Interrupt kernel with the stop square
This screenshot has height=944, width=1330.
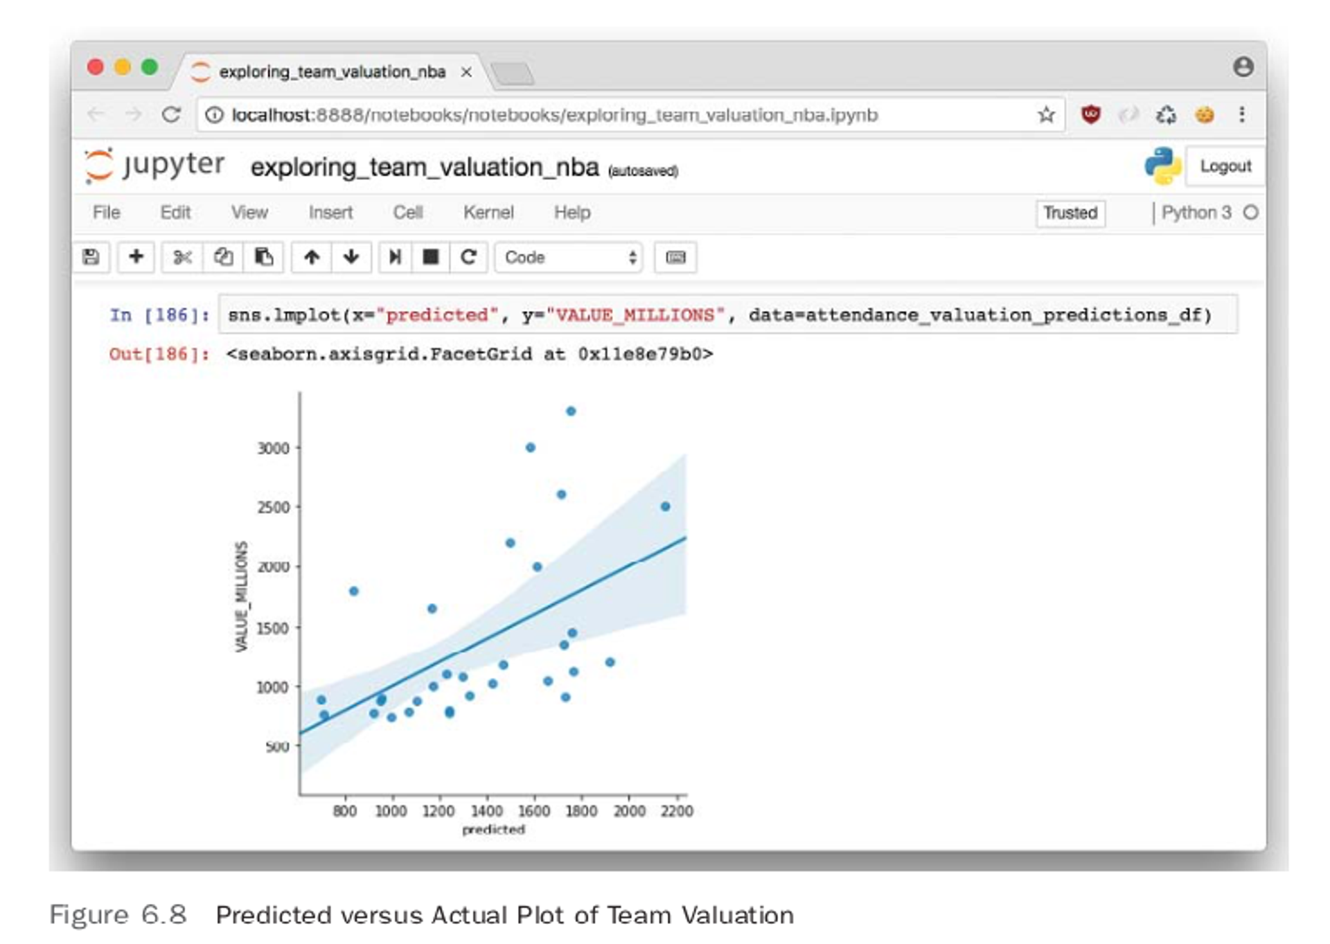pyautogui.click(x=431, y=257)
